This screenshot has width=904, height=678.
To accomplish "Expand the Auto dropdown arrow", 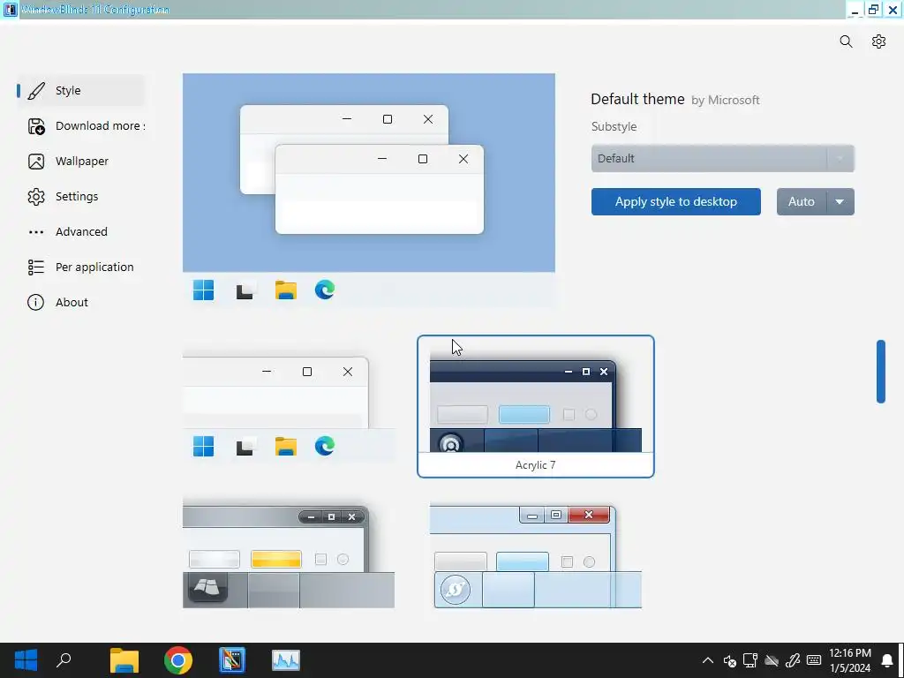I will 840,202.
